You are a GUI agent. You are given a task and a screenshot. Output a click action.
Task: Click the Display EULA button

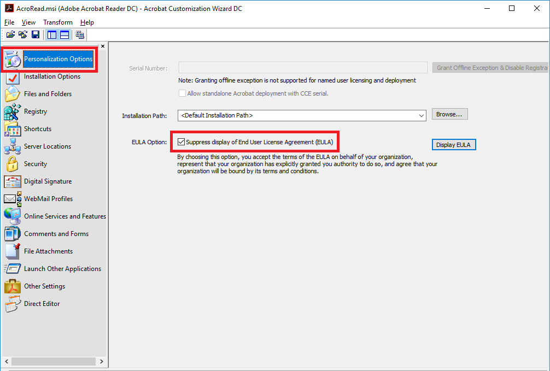(453, 145)
